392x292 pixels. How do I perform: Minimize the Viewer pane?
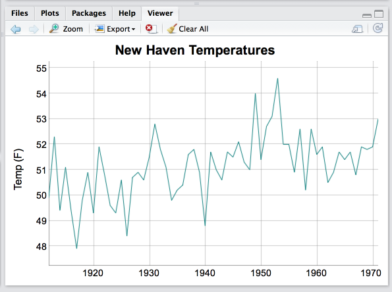pyautogui.click(x=367, y=16)
